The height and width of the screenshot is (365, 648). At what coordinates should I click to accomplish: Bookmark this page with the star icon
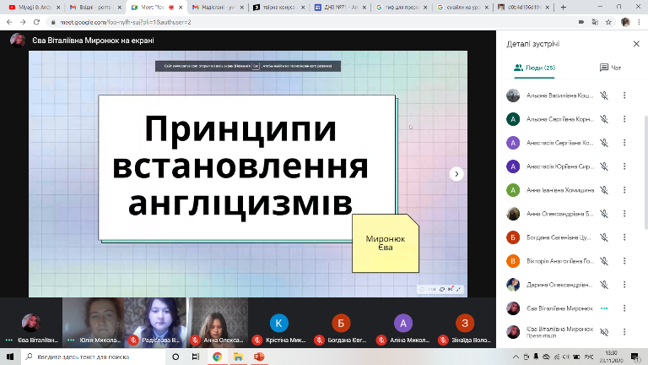click(x=608, y=21)
